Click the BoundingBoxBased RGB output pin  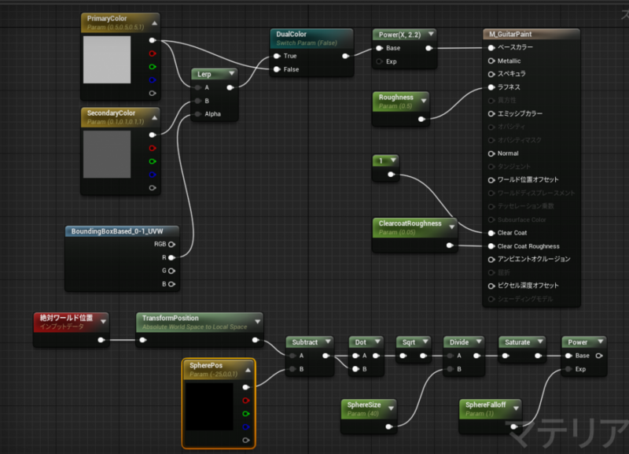pos(171,244)
